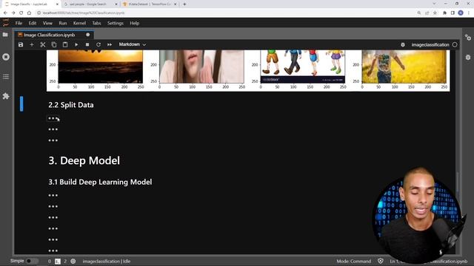This screenshot has width=474, height=266.
Task: Expand first collapsed cell under 3.1 Build Deep Learning Model
Action: coord(53,195)
